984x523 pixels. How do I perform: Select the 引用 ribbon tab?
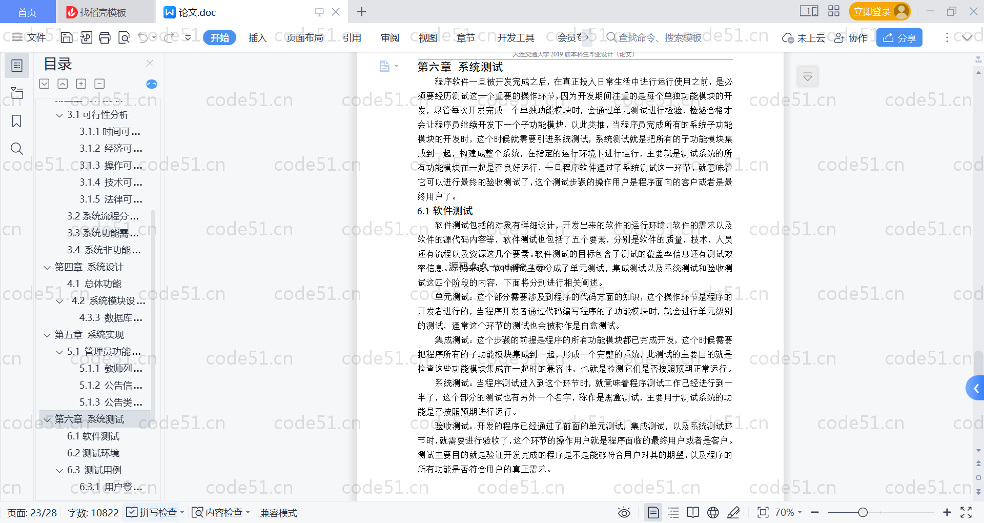click(352, 37)
